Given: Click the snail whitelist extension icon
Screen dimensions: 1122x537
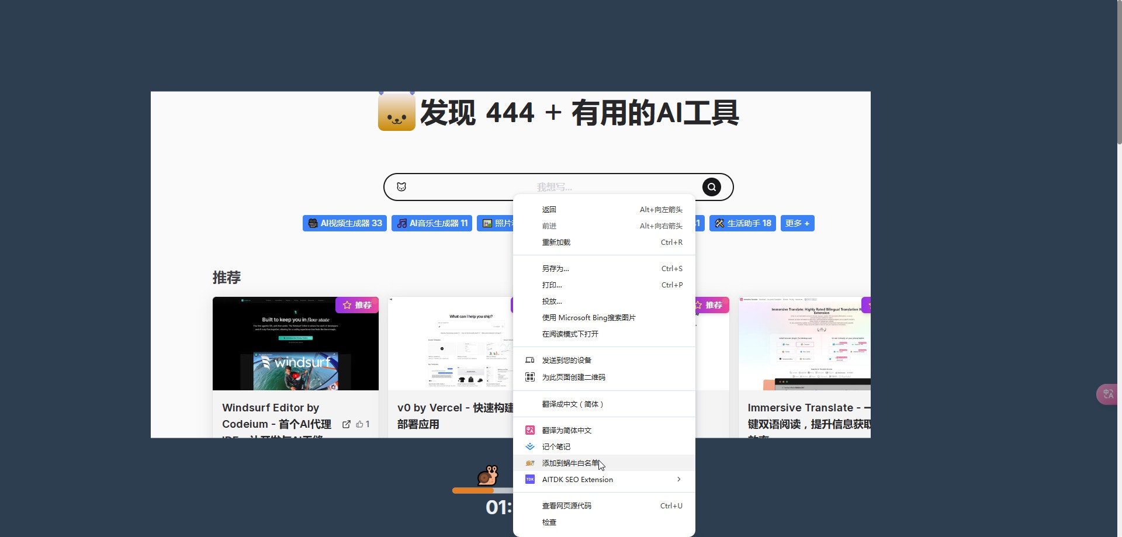Looking at the screenshot, I should click(x=530, y=463).
